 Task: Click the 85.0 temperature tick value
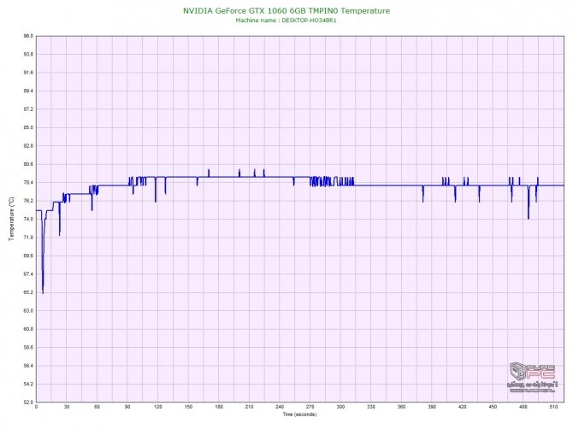28,128
